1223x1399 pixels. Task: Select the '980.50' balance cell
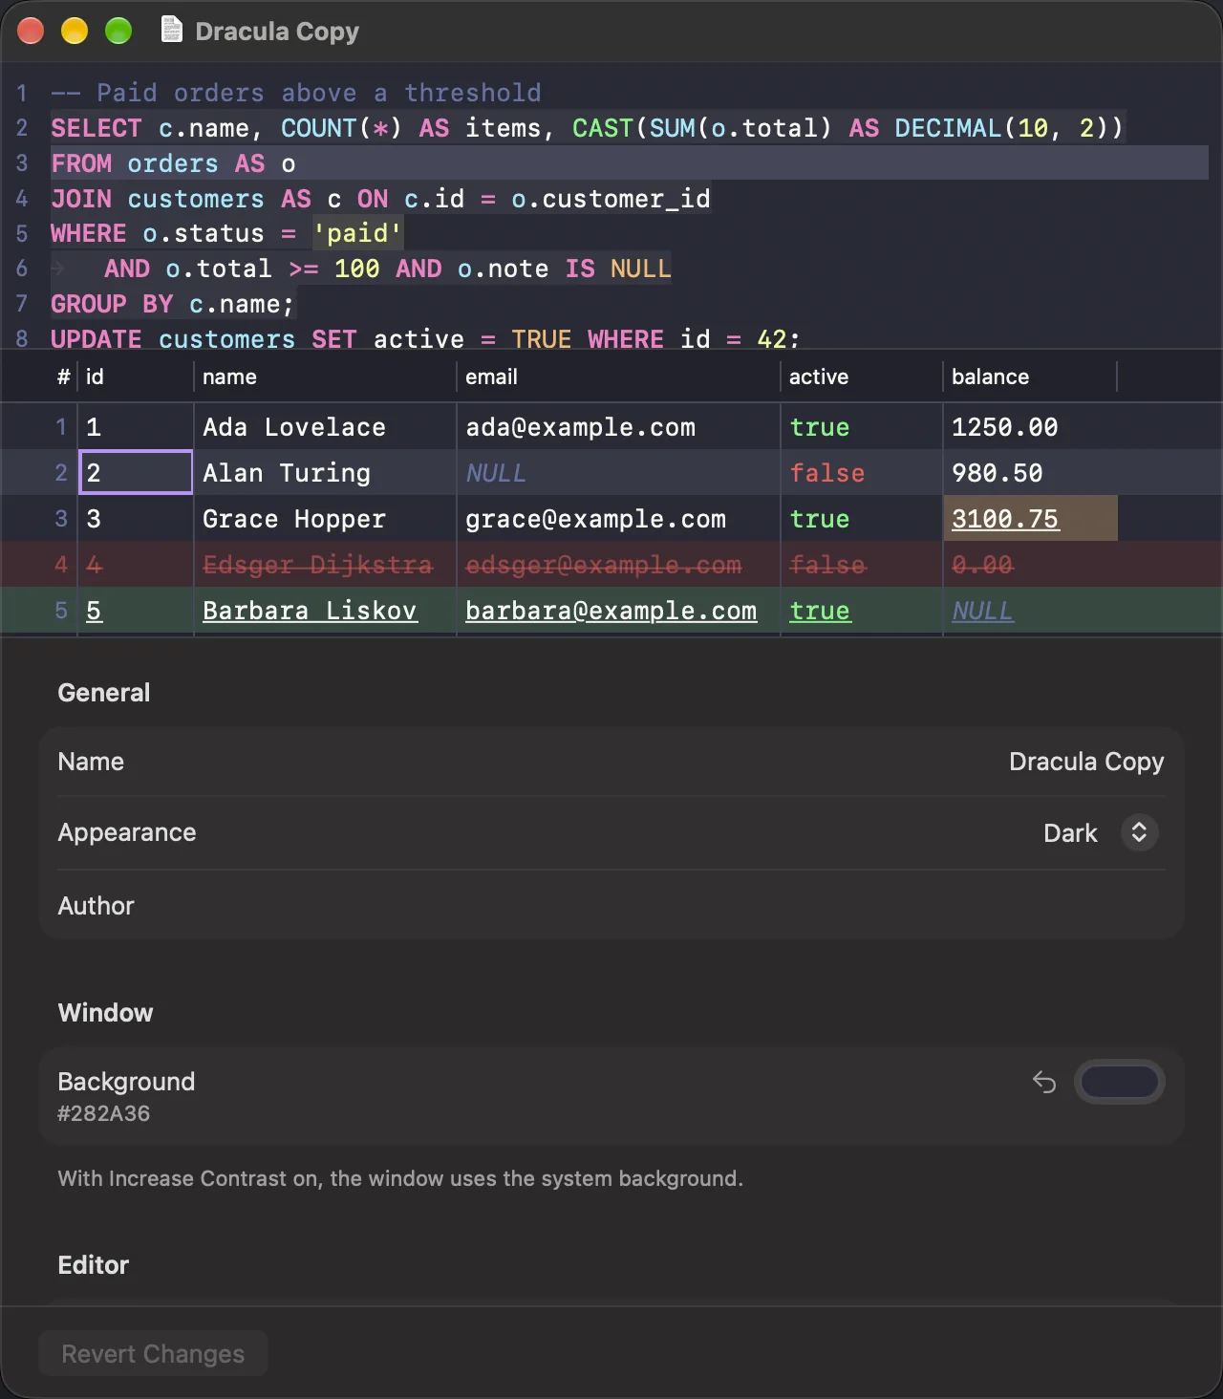point(1030,472)
